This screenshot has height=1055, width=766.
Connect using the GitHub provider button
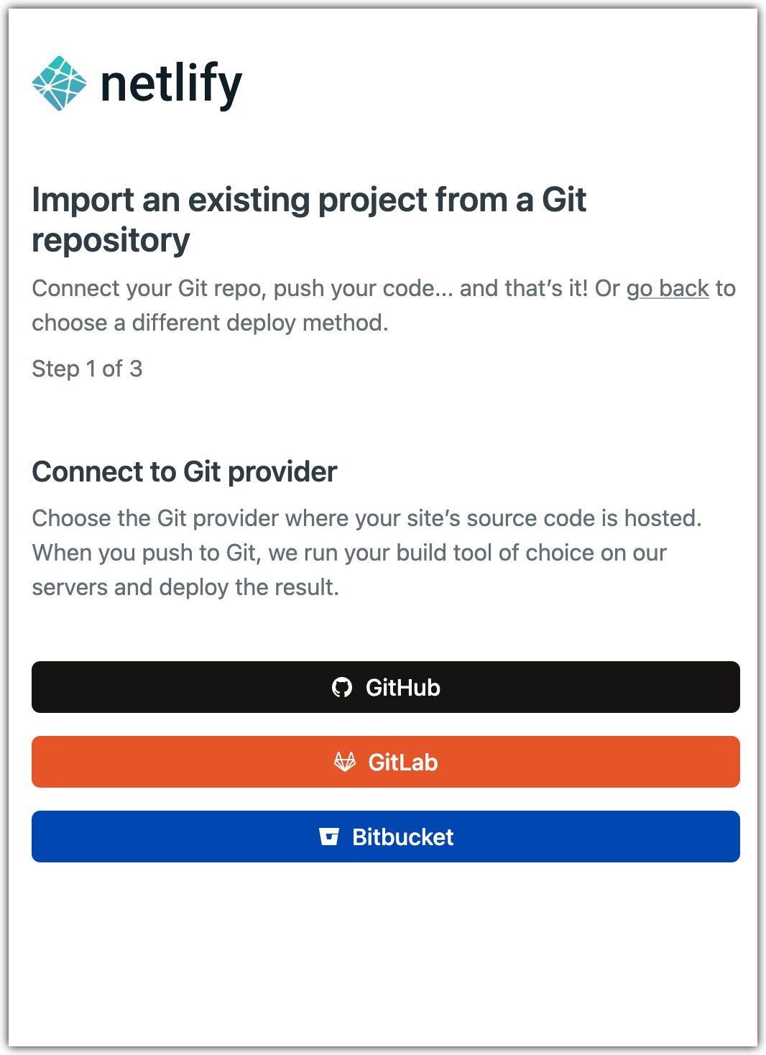point(385,688)
